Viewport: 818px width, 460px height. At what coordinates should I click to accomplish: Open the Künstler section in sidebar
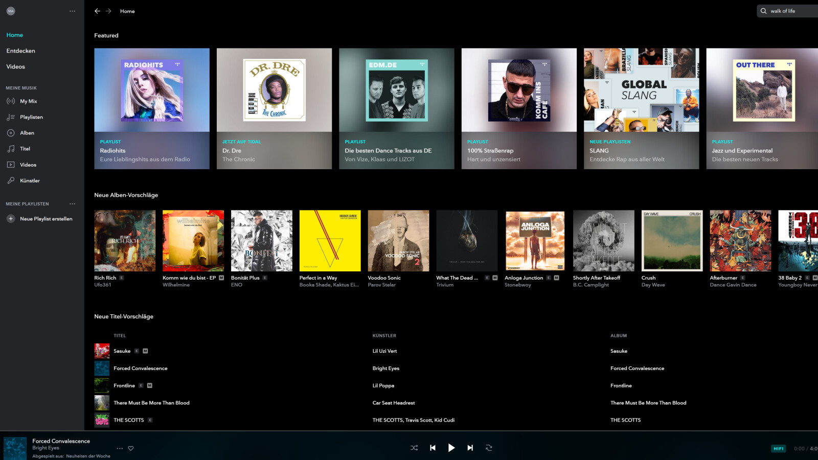pyautogui.click(x=30, y=180)
